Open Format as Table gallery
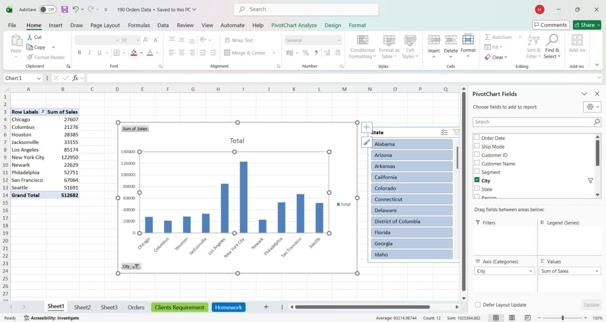Screen dimensions: 606x322 point(389,47)
